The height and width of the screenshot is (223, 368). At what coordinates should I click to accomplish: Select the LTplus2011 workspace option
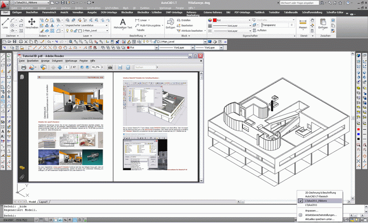pos(311,205)
